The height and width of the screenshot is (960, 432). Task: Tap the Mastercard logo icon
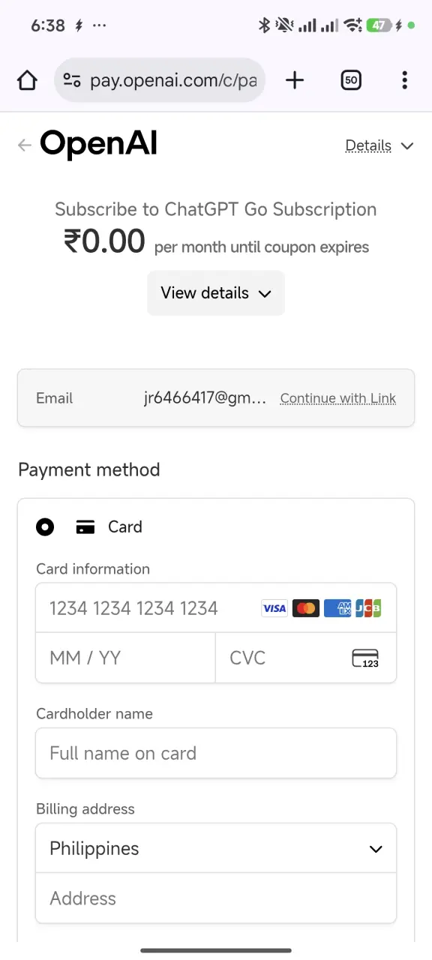[305, 608]
